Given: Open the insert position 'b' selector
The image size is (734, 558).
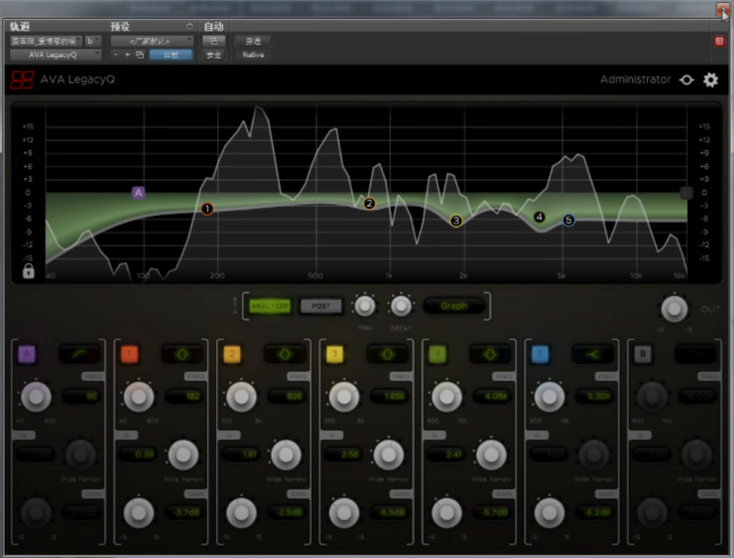Looking at the screenshot, I should pos(93,41).
